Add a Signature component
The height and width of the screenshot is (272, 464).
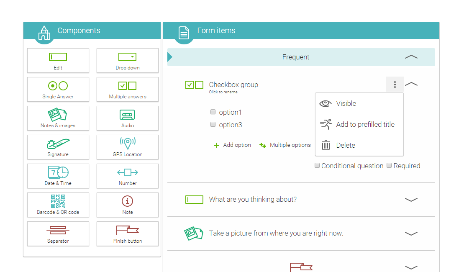click(58, 147)
